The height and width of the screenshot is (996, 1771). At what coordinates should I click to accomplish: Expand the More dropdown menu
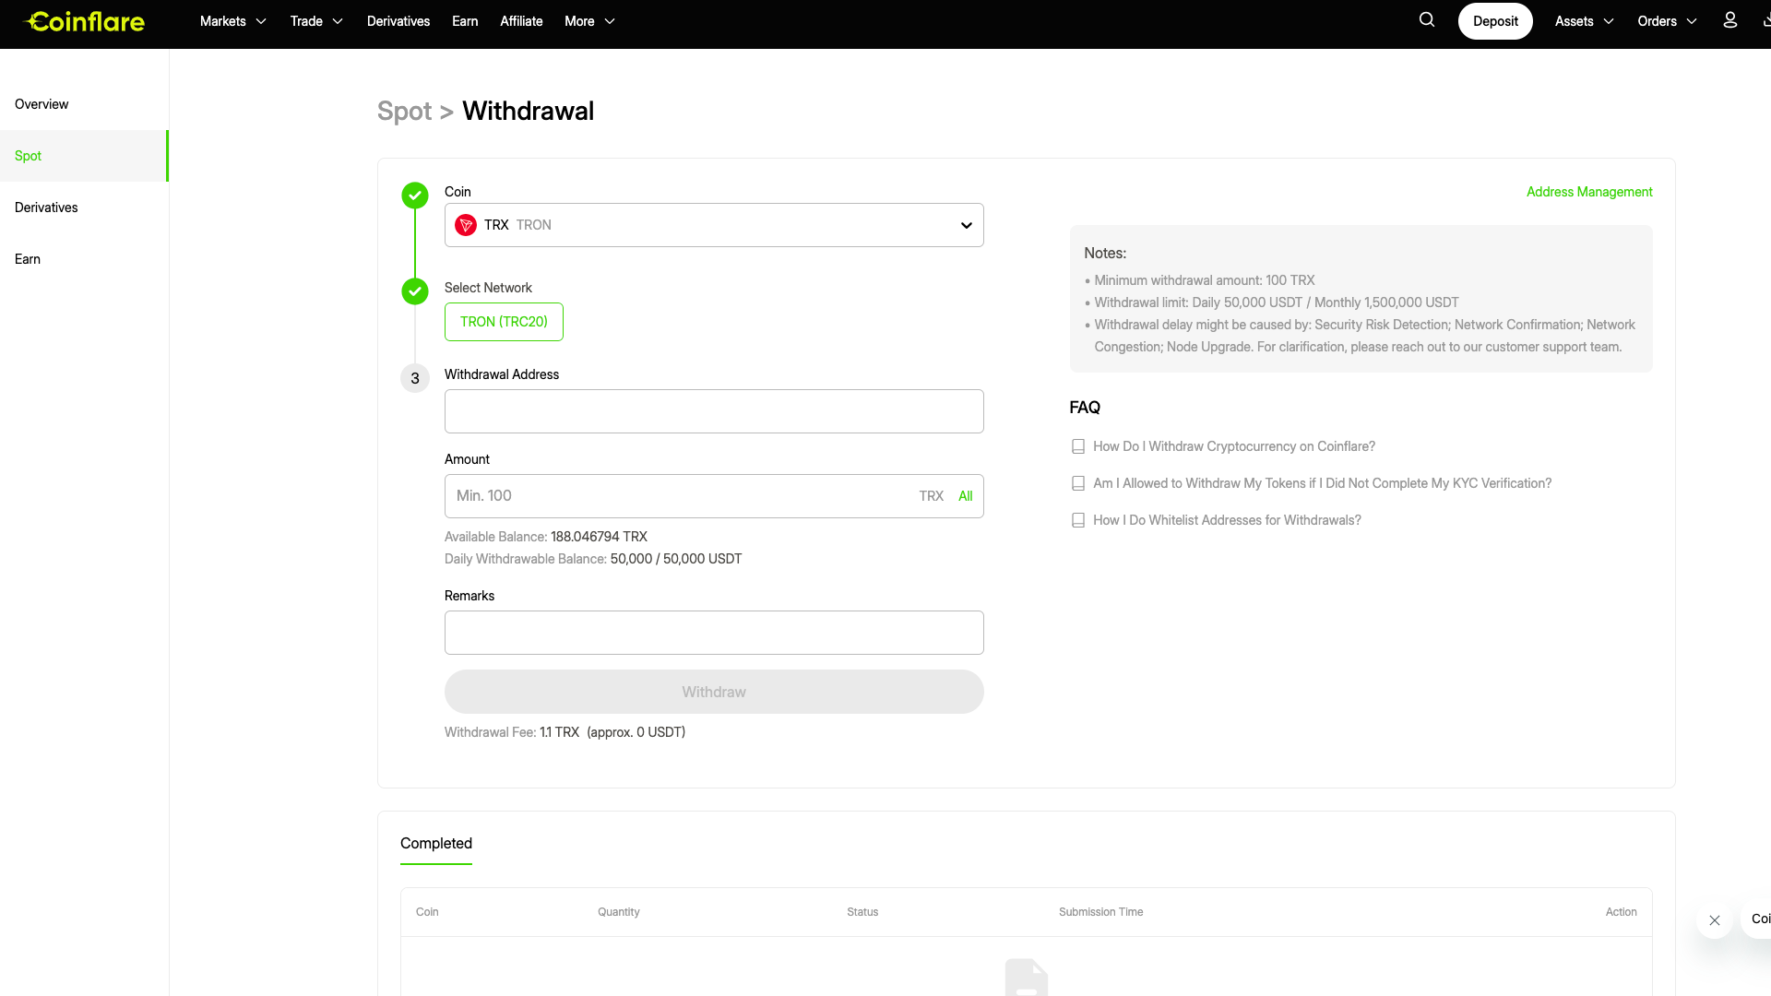(x=589, y=21)
